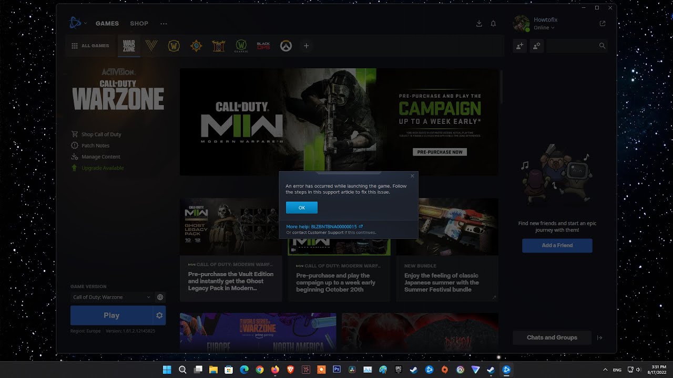Open game settings gear beside Play

coord(159,316)
